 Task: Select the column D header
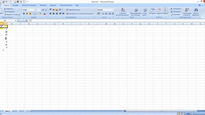[29, 24]
